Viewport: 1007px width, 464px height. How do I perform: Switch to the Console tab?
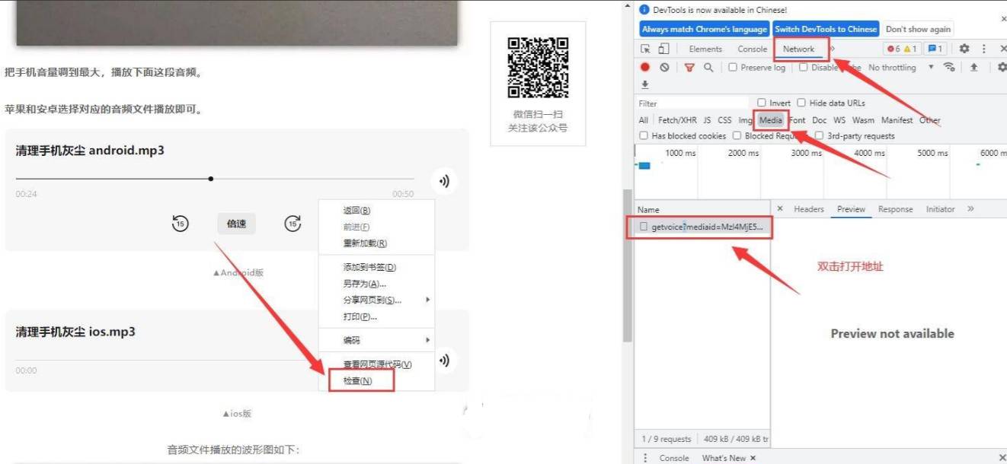tap(752, 49)
